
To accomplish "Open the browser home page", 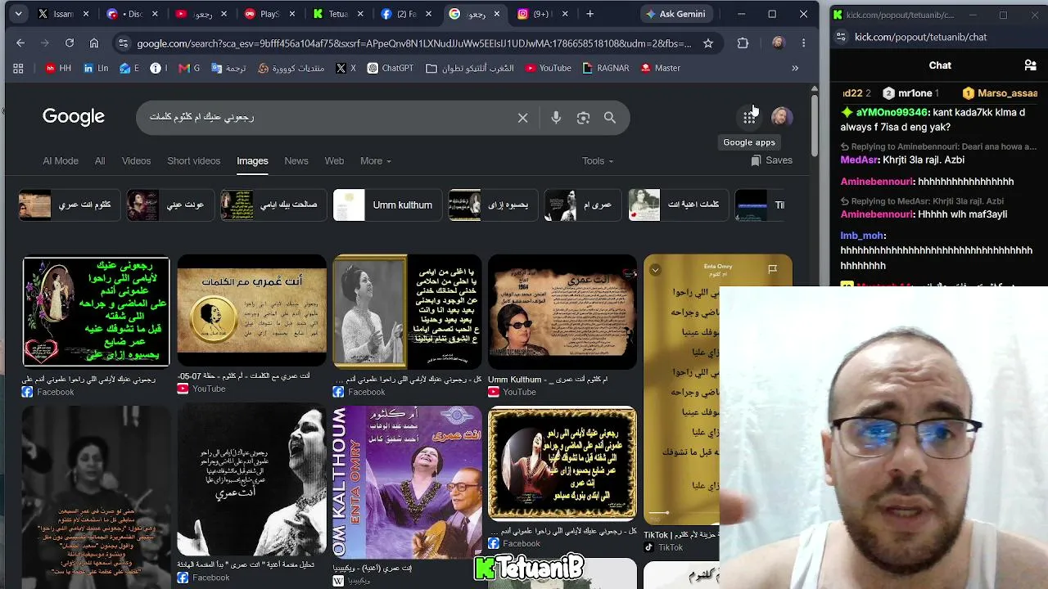I will pos(94,43).
